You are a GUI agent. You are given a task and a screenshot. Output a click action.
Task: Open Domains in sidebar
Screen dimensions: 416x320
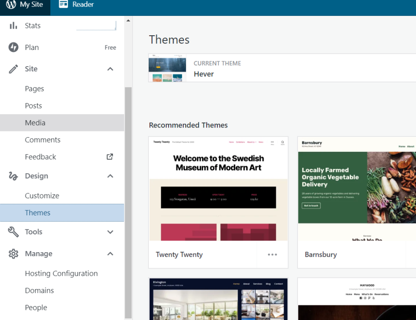tap(62, 290)
